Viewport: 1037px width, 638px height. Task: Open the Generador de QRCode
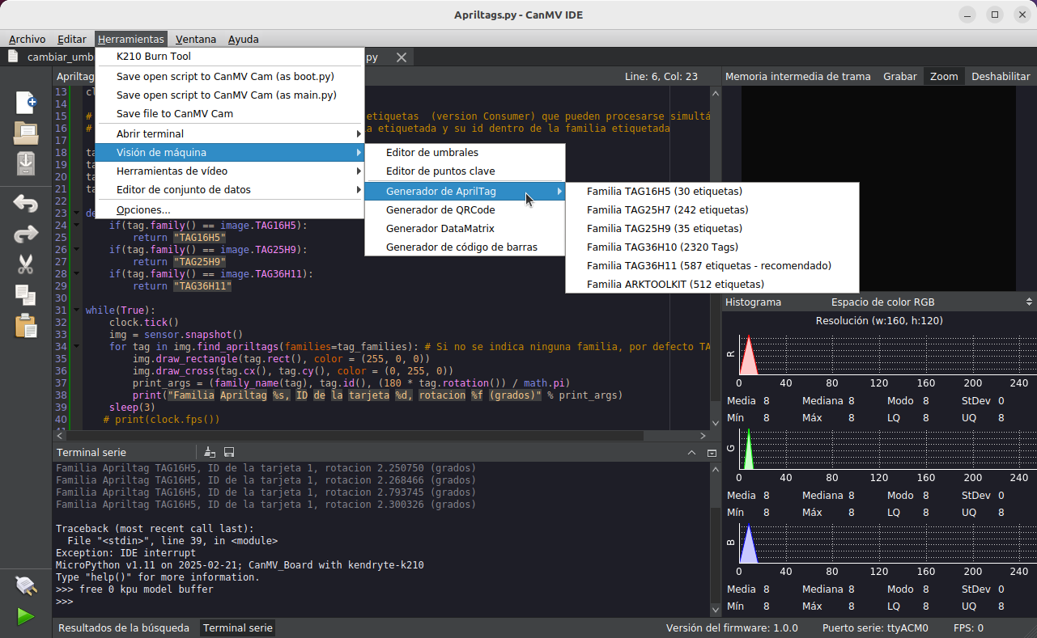coord(465,209)
